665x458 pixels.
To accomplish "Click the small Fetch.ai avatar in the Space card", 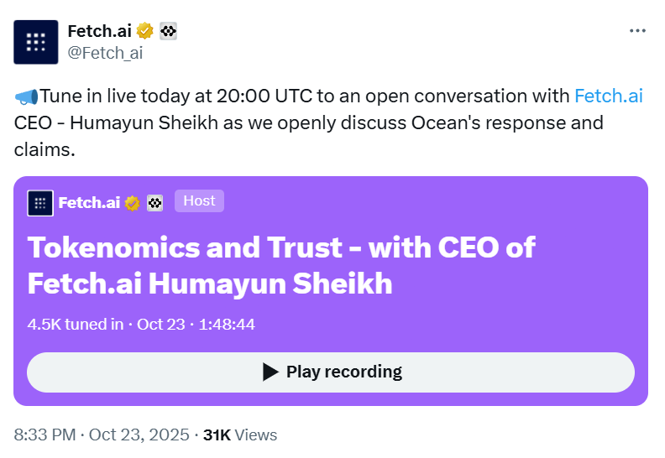I will (x=40, y=203).
